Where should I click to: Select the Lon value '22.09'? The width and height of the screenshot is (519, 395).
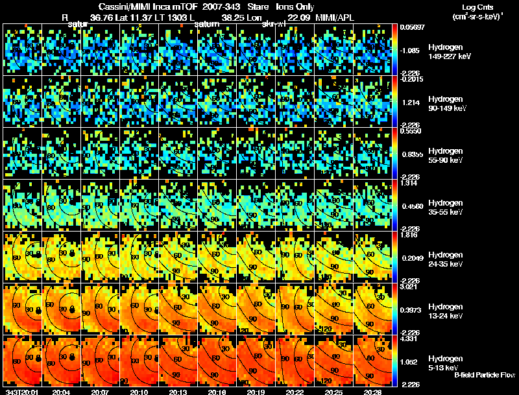pos(298,18)
